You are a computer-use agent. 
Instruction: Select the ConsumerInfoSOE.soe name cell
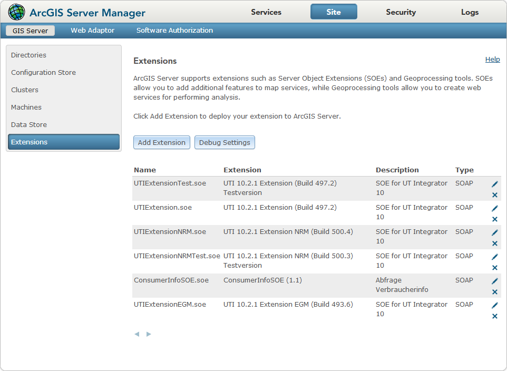click(x=171, y=280)
